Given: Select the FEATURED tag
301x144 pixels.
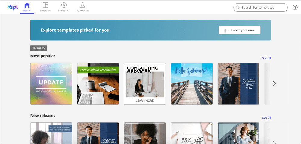Looking at the screenshot, I should tap(39, 49).
